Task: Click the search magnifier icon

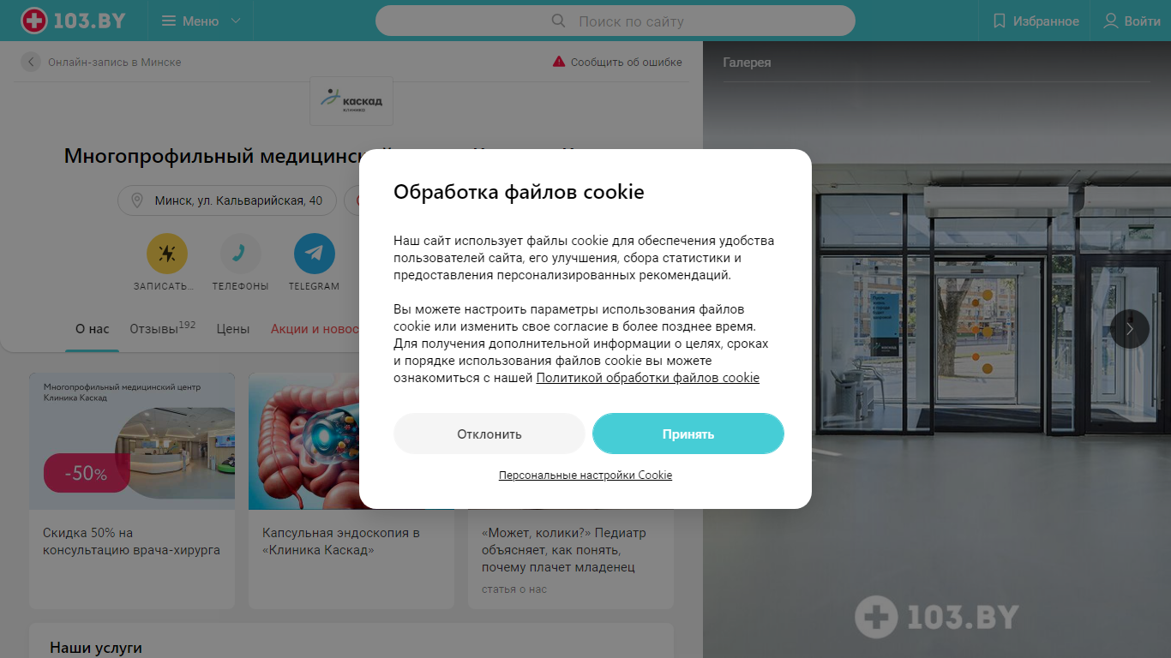Action: [x=558, y=21]
